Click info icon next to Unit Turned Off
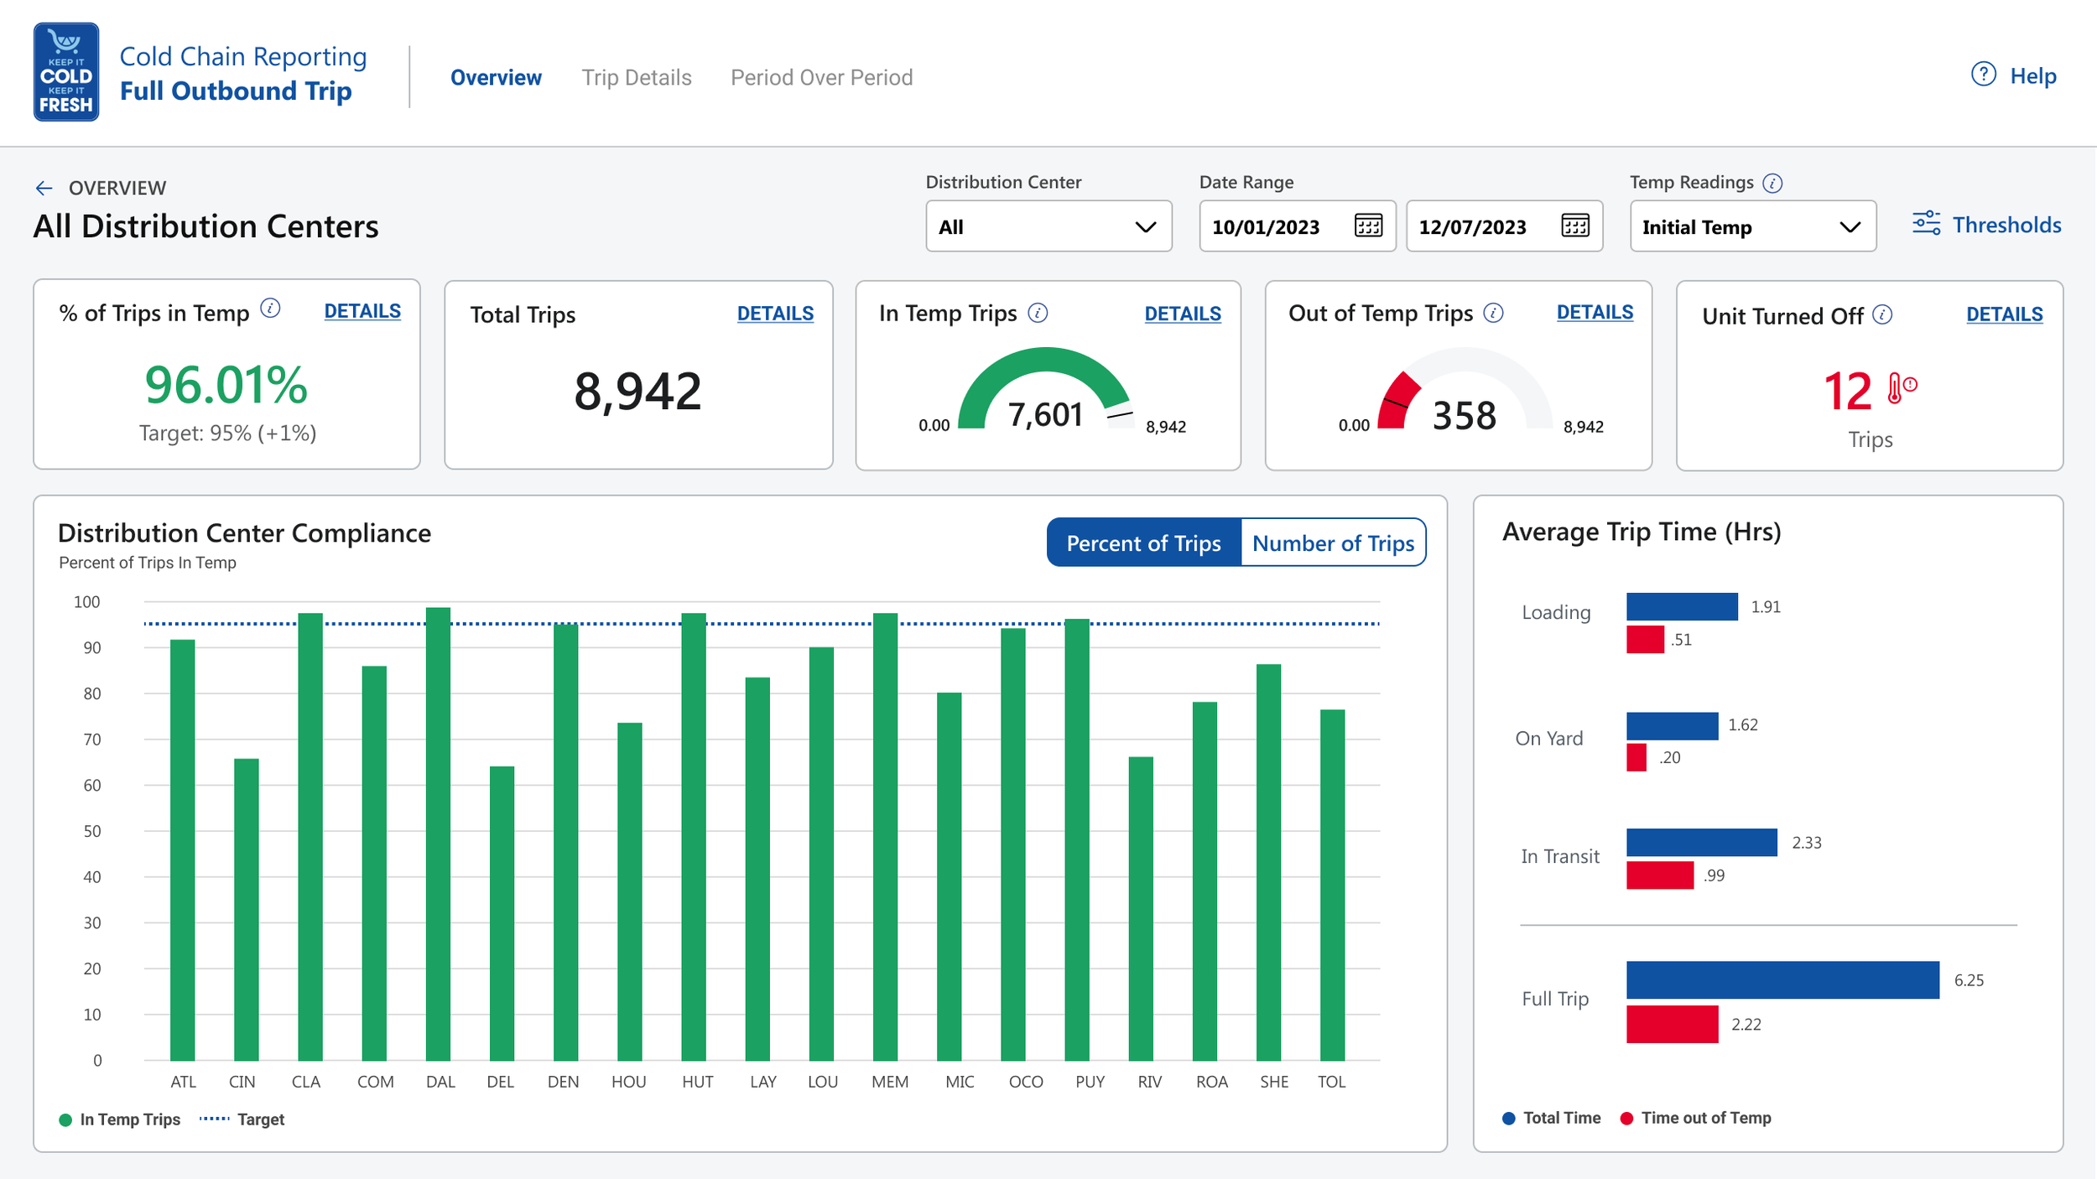 (x=1882, y=314)
